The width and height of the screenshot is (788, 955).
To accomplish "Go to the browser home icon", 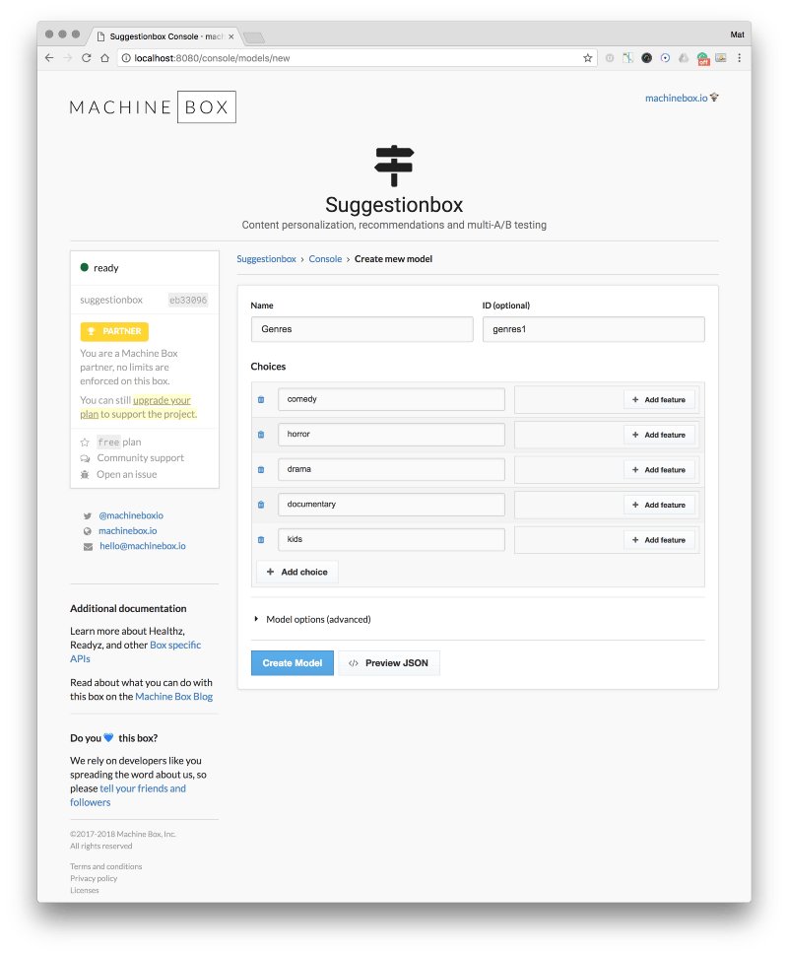I will (104, 58).
